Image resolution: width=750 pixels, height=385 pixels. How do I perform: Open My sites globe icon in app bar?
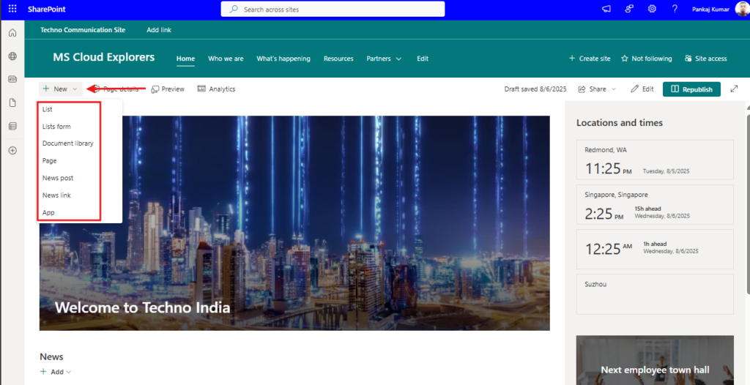point(12,56)
